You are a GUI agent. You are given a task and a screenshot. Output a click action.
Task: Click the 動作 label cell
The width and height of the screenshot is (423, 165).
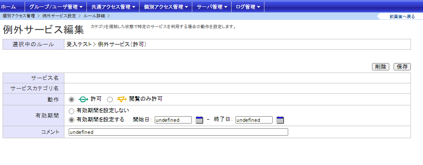point(33,99)
